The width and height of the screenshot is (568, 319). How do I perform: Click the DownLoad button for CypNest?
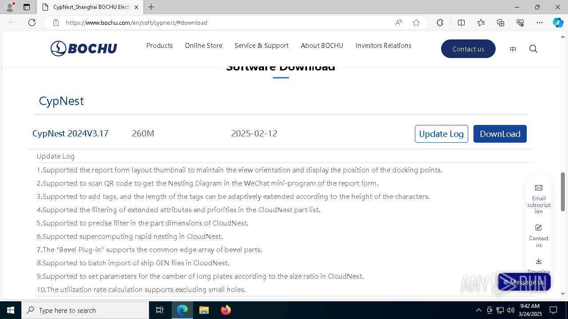[x=500, y=134]
